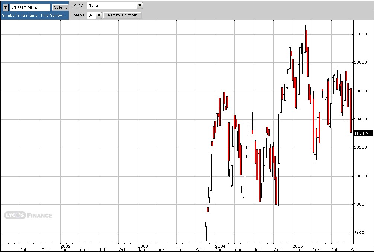Open the symbol history dropdown arrow
Image resolution: width=374 pixels, height=252 pixels.
point(6,7)
